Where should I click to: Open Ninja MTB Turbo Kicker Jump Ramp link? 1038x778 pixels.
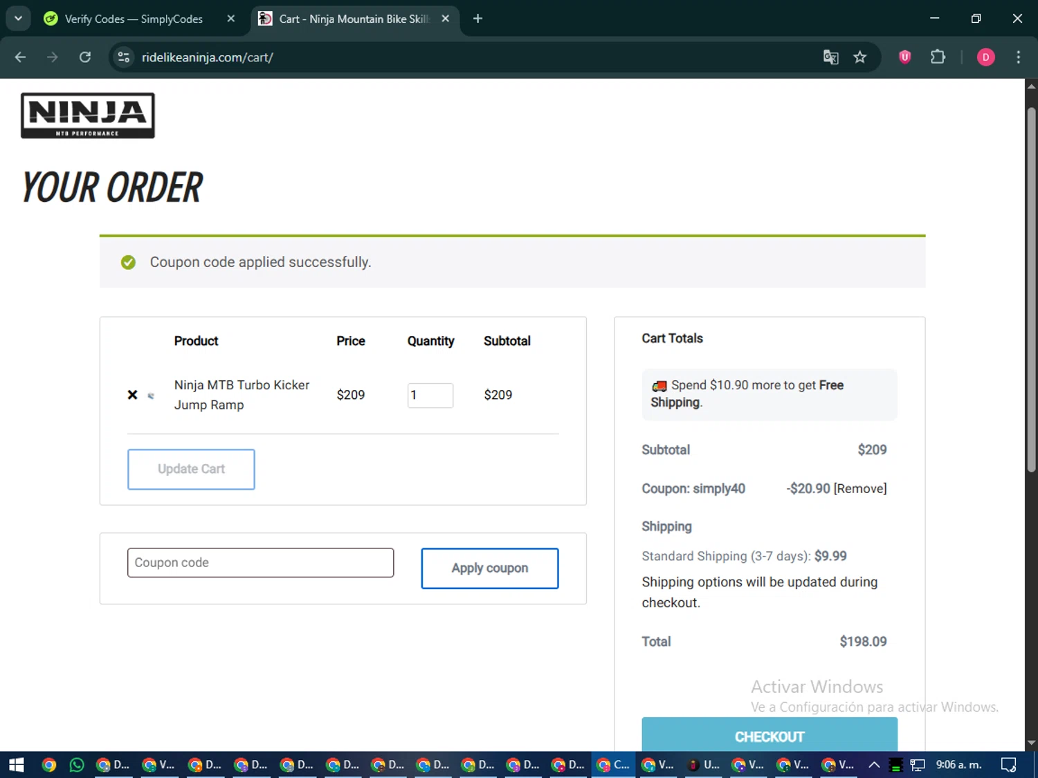(x=242, y=395)
